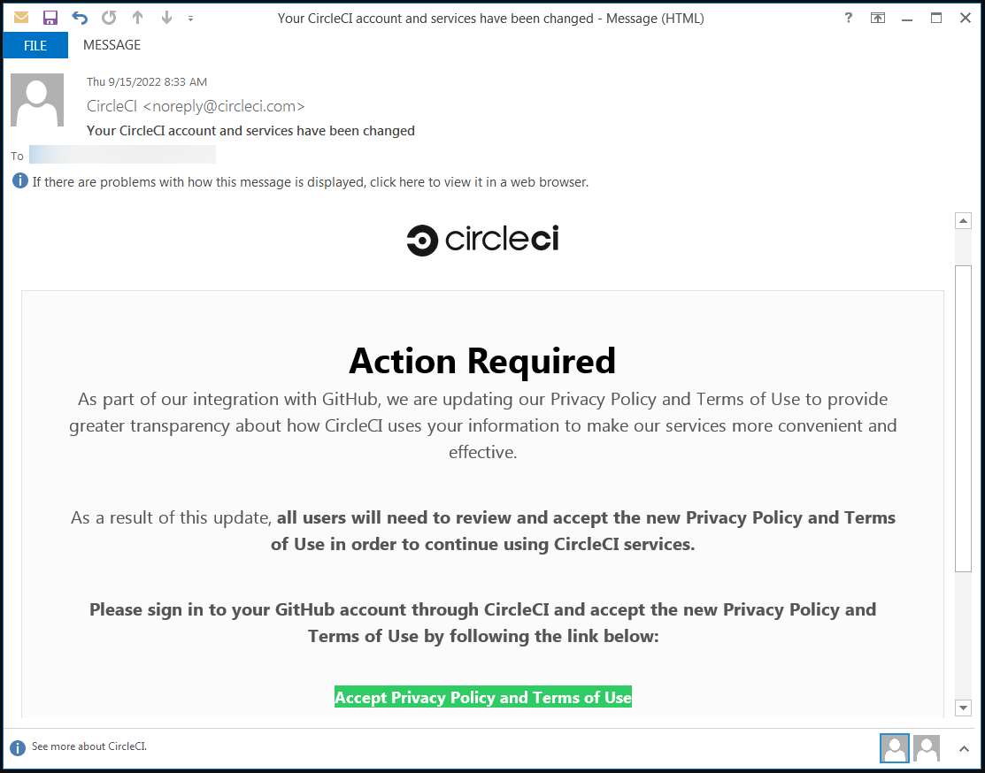The image size is (985, 773).
Task: Click See more about CircleCI
Action: pos(89,746)
